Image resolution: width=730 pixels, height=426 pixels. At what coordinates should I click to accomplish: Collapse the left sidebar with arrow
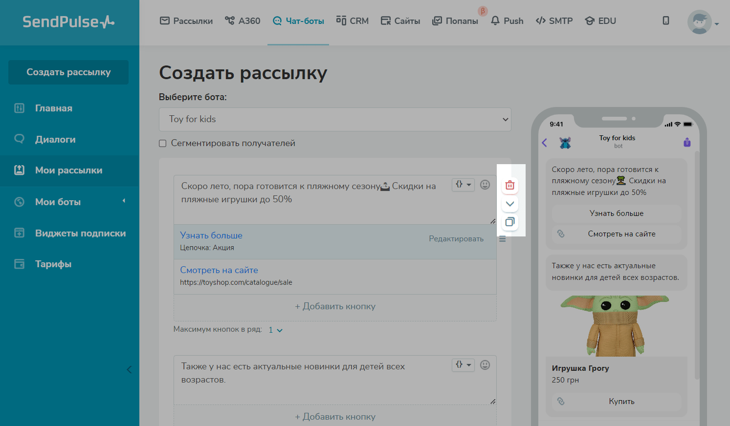coord(129,369)
